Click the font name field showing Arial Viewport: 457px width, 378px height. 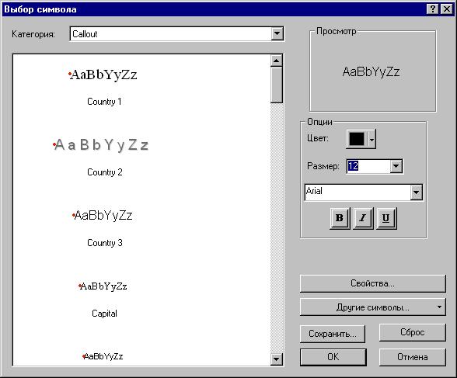[358, 192]
